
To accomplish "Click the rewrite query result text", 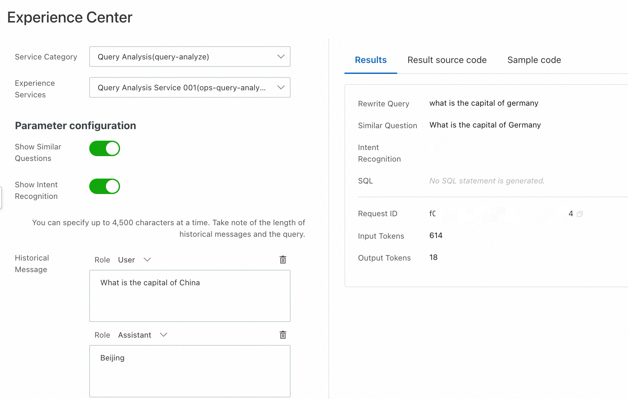I will (484, 103).
